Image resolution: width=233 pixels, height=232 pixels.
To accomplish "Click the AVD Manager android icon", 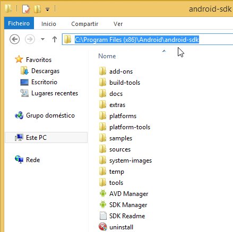I will coord(103,193).
